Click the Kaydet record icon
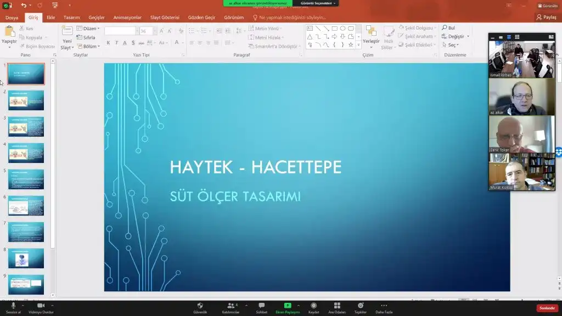 pyautogui.click(x=313, y=306)
